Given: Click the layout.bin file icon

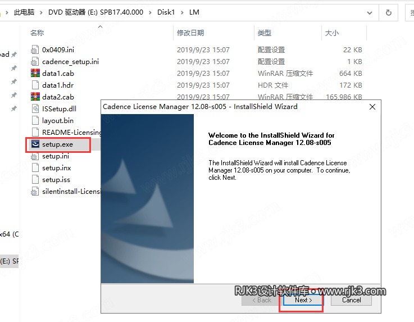Looking at the screenshot, I should pyautogui.click(x=35, y=120).
